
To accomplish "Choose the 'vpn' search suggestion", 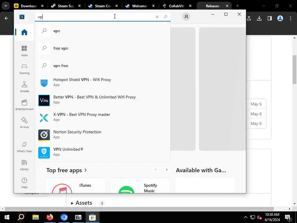I will 103,31.
